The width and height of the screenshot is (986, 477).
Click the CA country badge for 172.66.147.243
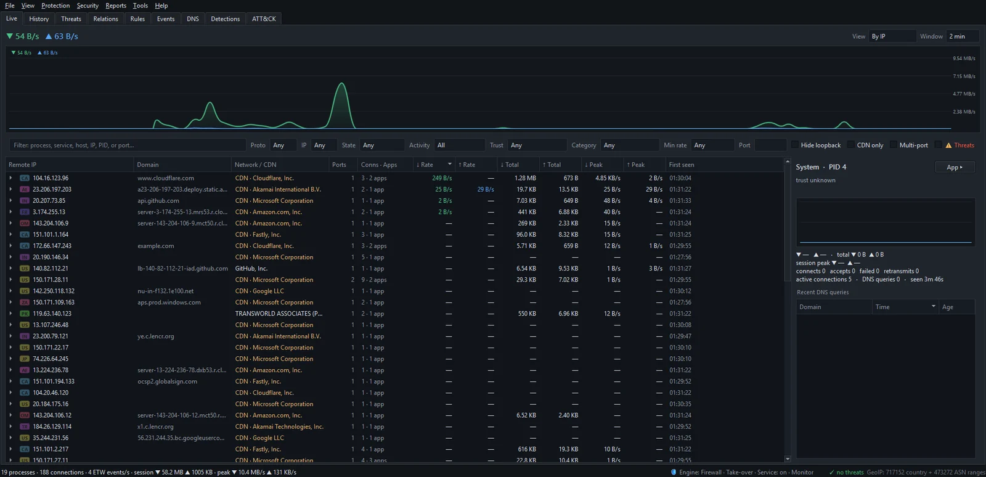[25, 246]
